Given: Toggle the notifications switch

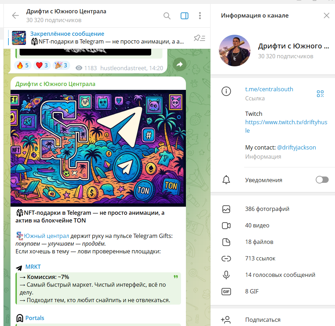Looking at the screenshot, I should click(322, 180).
